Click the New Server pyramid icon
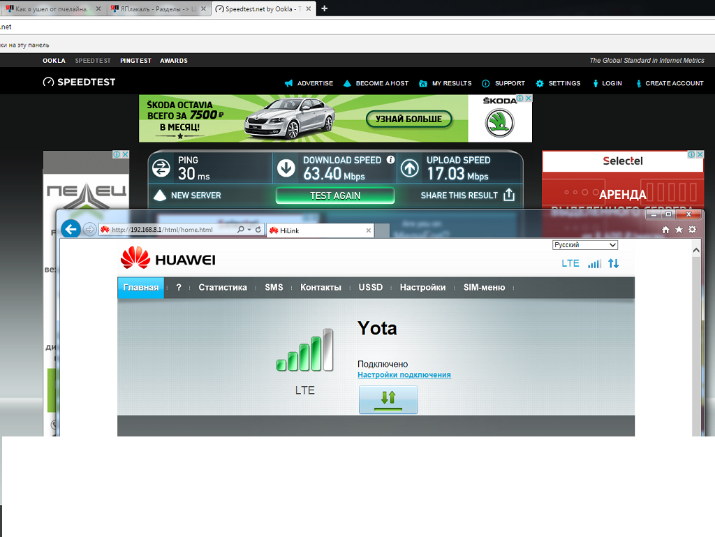 [x=160, y=196]
